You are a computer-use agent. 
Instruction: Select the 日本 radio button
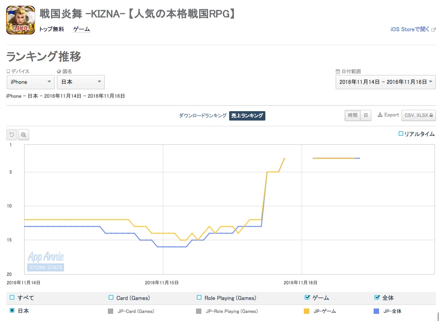click(x=12, y=310)
